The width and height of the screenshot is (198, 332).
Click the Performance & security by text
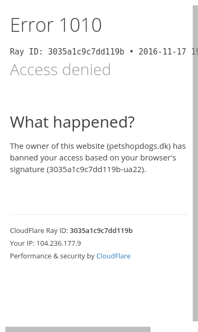[x=52, y=256]
